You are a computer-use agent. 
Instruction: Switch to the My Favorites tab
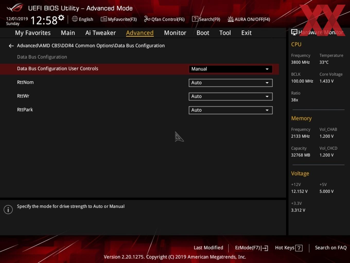pyautogui.click(x=33, y=33)
